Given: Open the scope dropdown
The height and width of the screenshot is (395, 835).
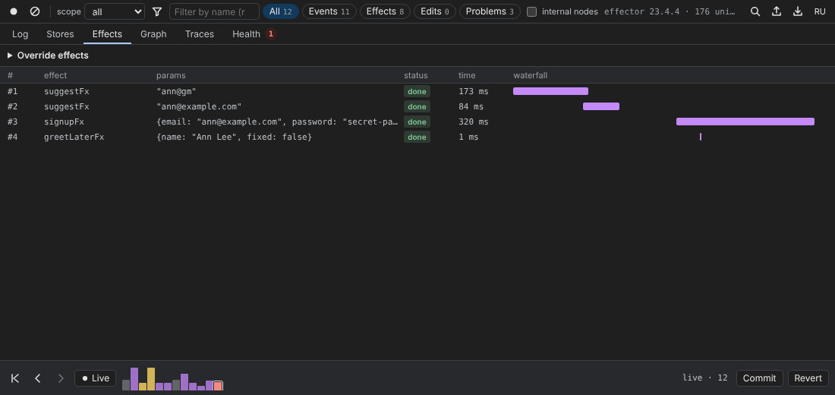Looking at the screenshot, I should point(115,11).
